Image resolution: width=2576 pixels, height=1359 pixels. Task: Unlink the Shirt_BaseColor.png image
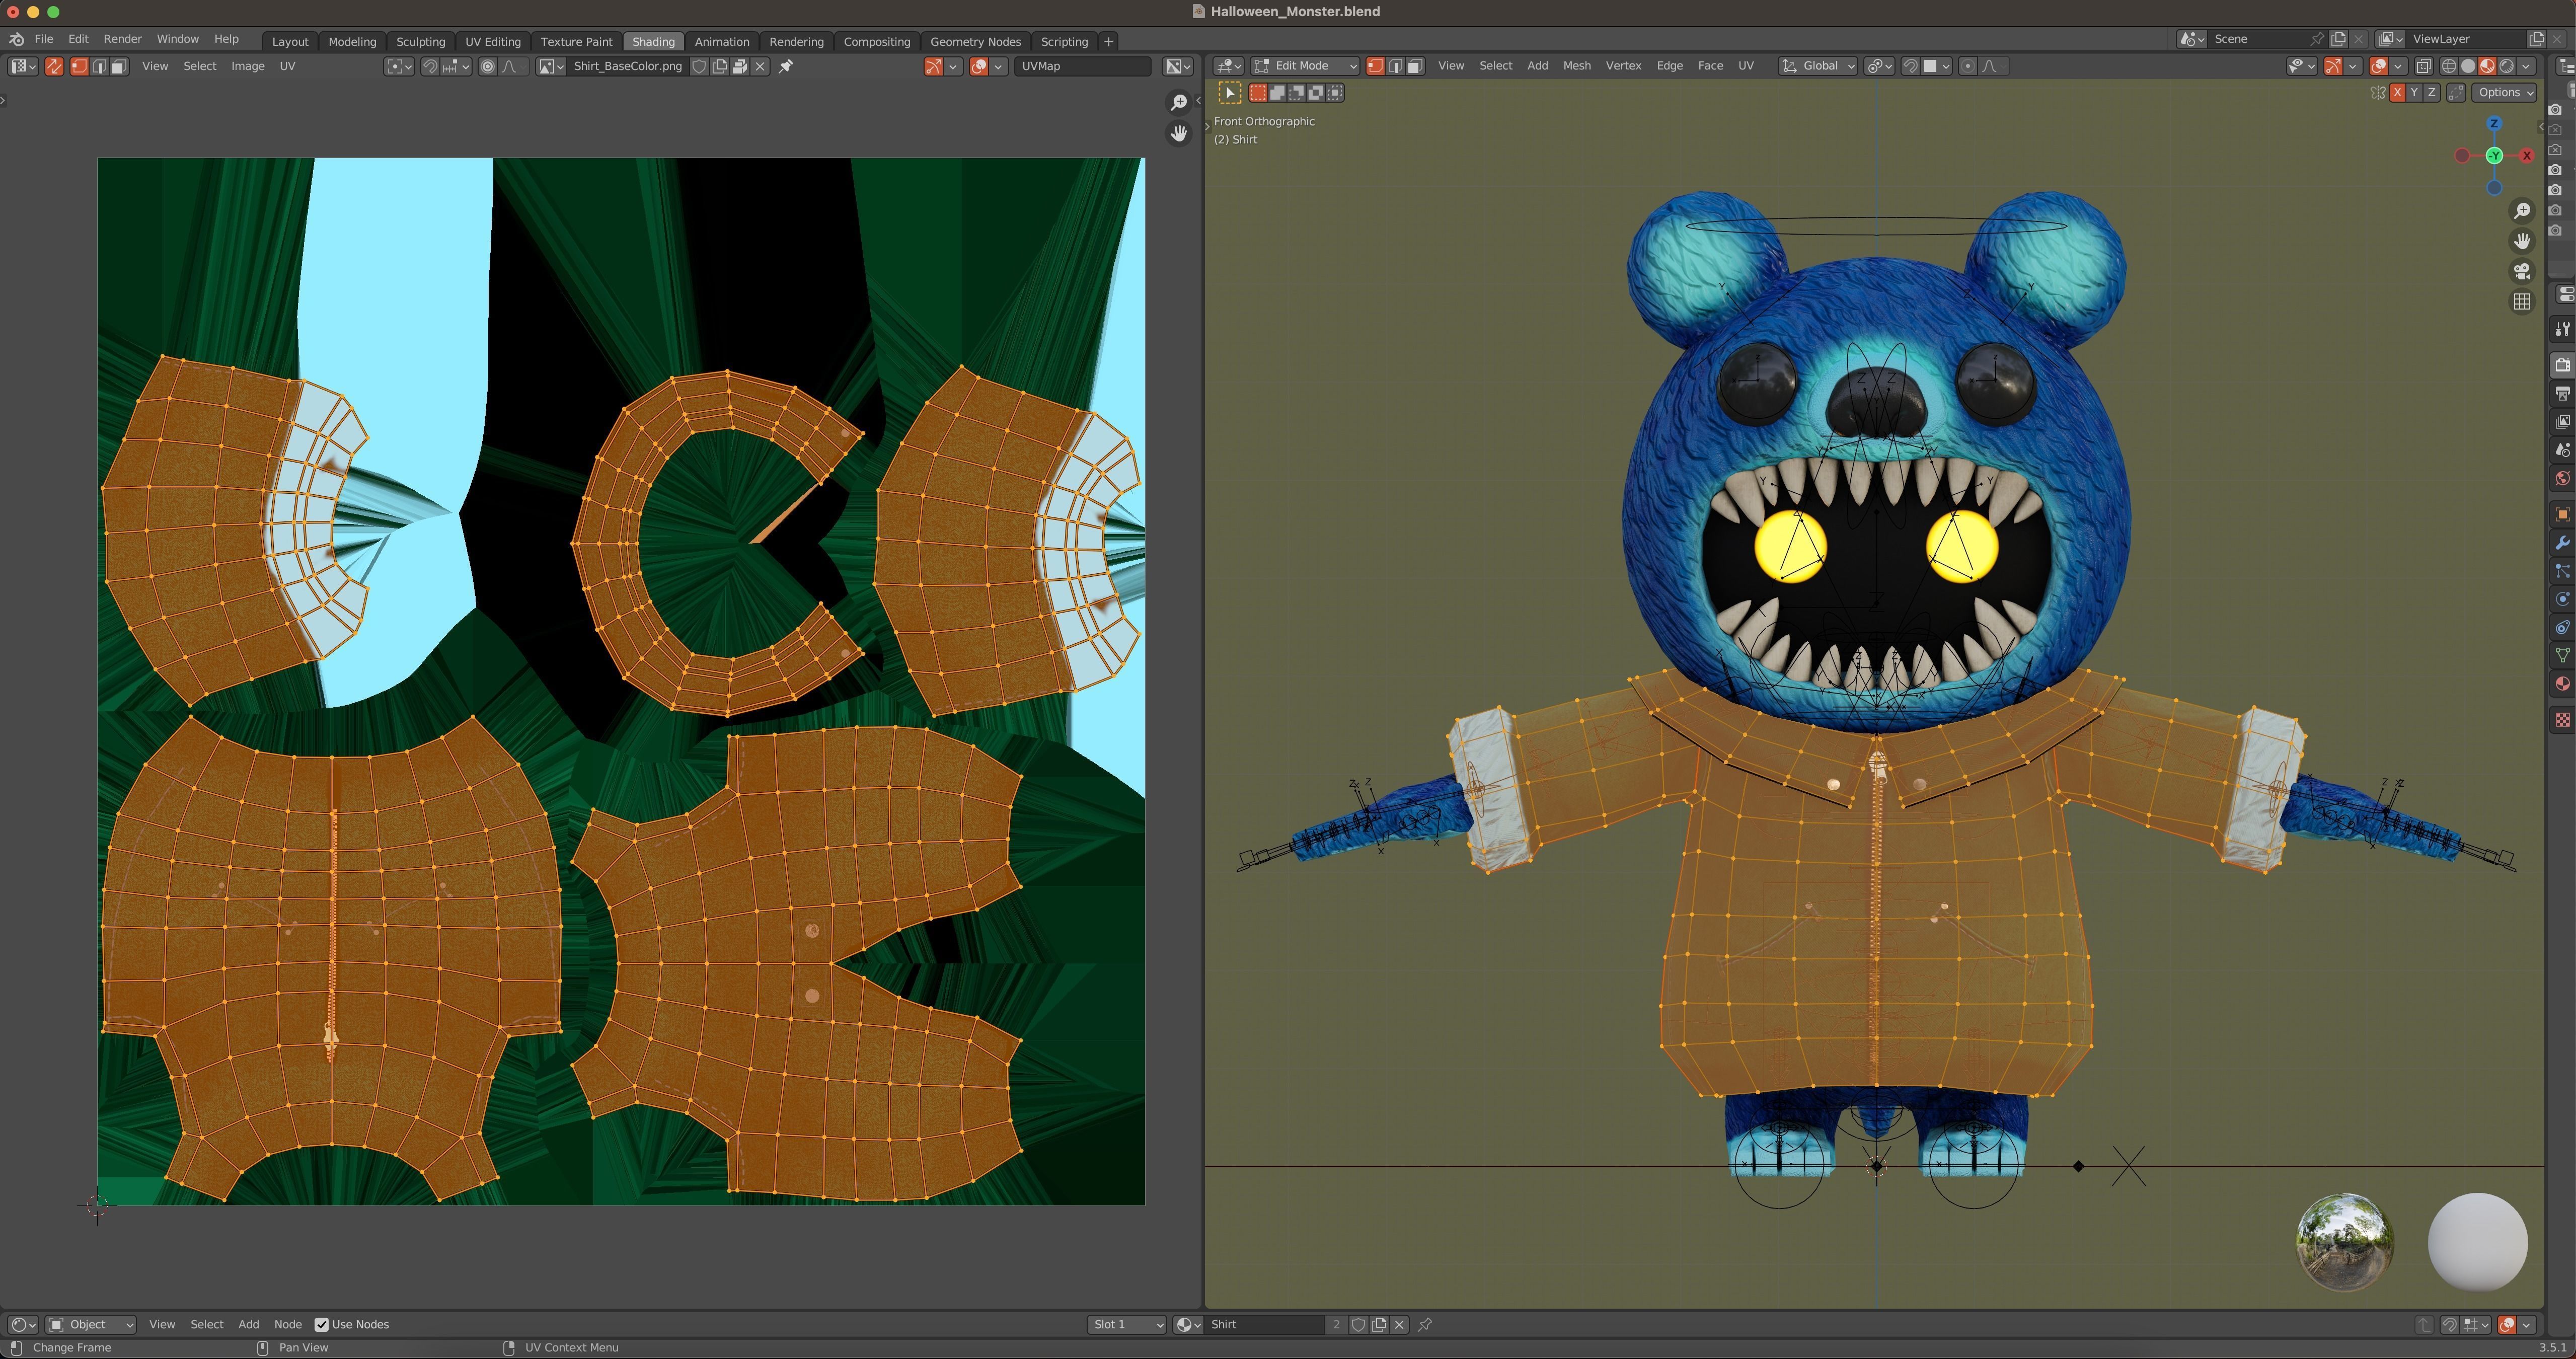tap(760, 66)
